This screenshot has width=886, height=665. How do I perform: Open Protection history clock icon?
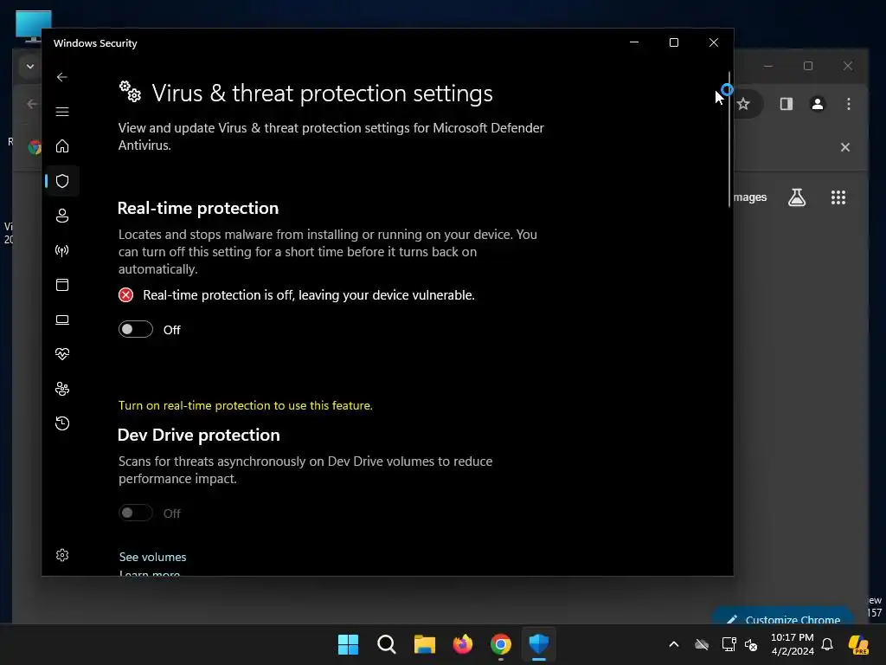[x=62, y=423]
